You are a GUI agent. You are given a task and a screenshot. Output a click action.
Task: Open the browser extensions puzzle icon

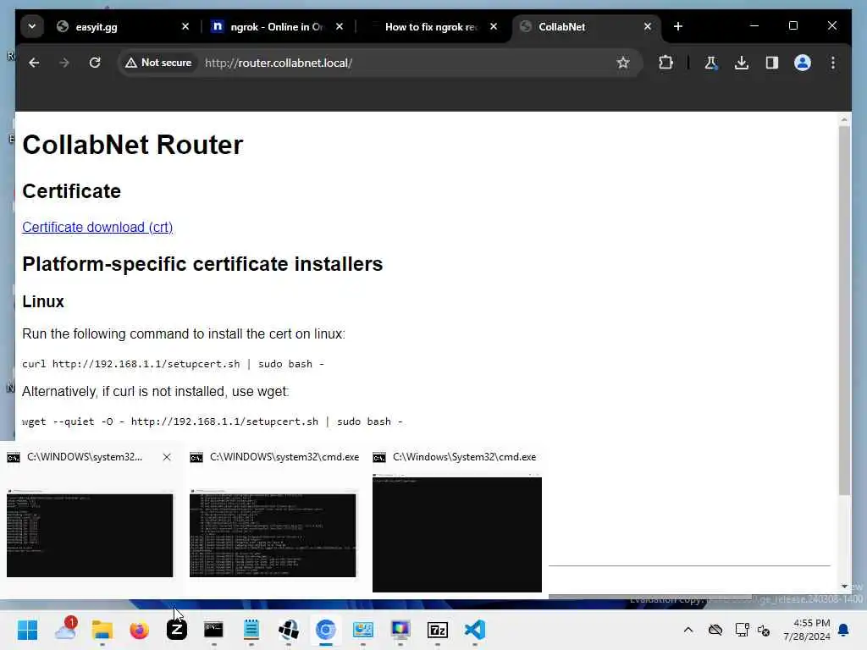(x=665, y=63)
